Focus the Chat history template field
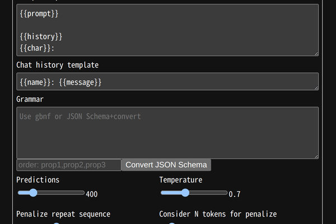 tap(167, 82)
